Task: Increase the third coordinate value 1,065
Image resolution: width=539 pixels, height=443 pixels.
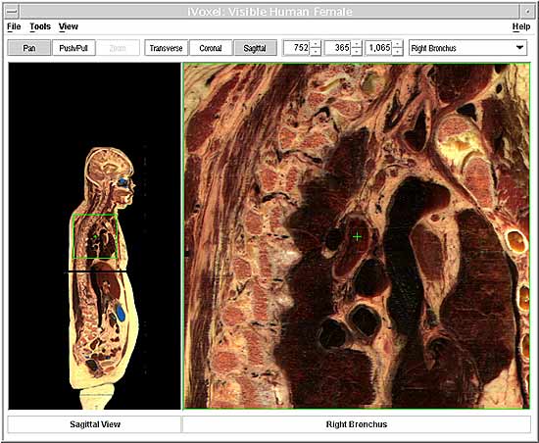Action: 397,44
